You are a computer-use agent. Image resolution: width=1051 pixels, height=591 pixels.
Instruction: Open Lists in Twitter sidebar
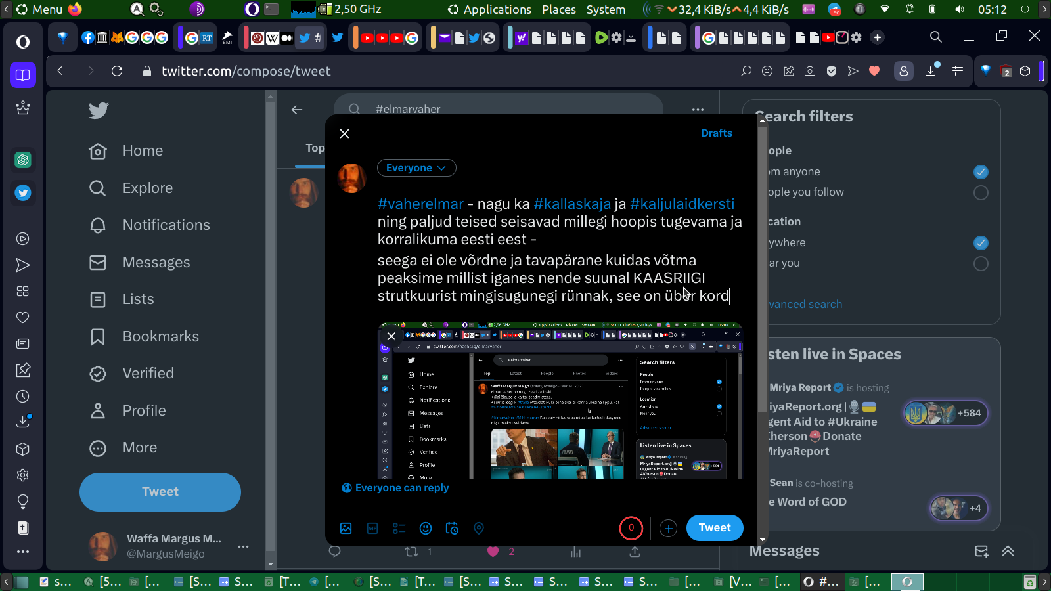click(122, 299)
